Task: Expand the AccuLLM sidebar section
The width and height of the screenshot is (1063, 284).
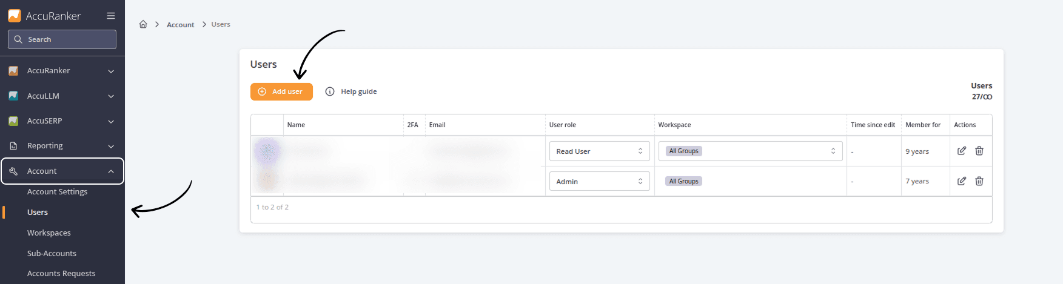Action: tap(111, 96)
